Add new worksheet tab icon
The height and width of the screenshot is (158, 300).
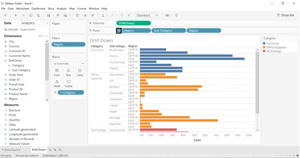tap(50, 150)
